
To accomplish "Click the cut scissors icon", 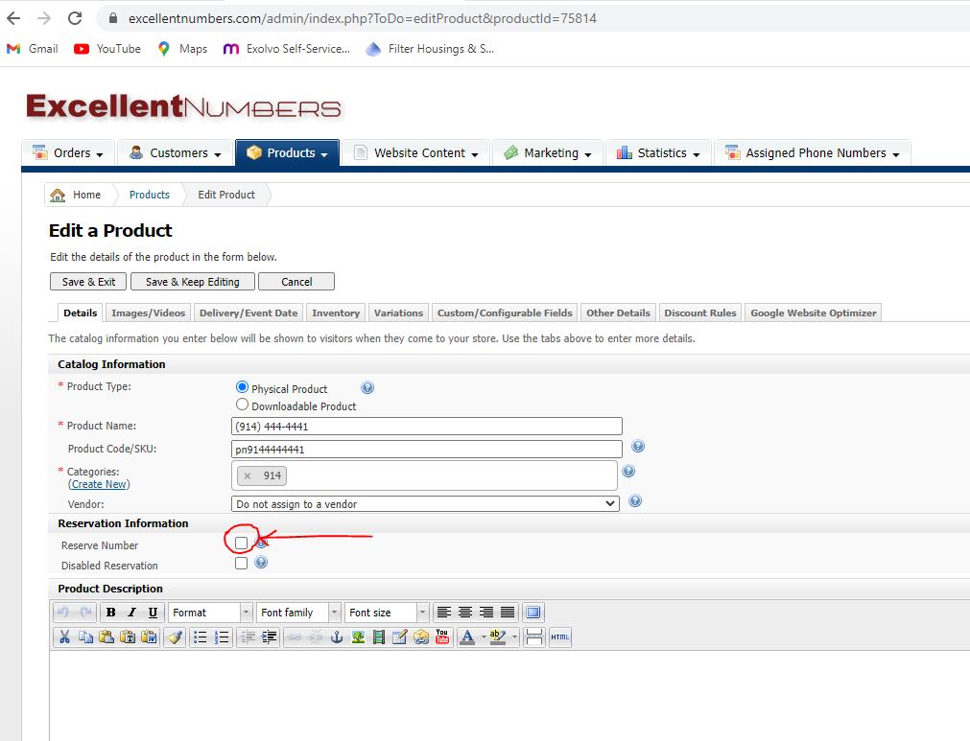I will point(64,637).
